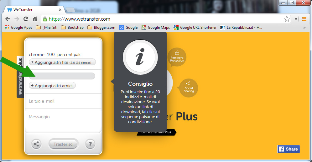
Task: Click the address bar URL field
Action: (165, 19)
